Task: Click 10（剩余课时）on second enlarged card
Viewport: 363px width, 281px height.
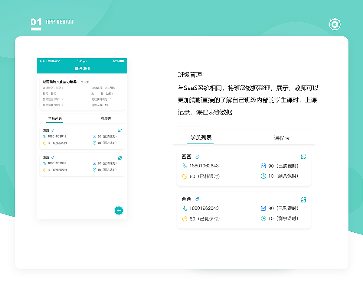Action: (x=283, y=218)
